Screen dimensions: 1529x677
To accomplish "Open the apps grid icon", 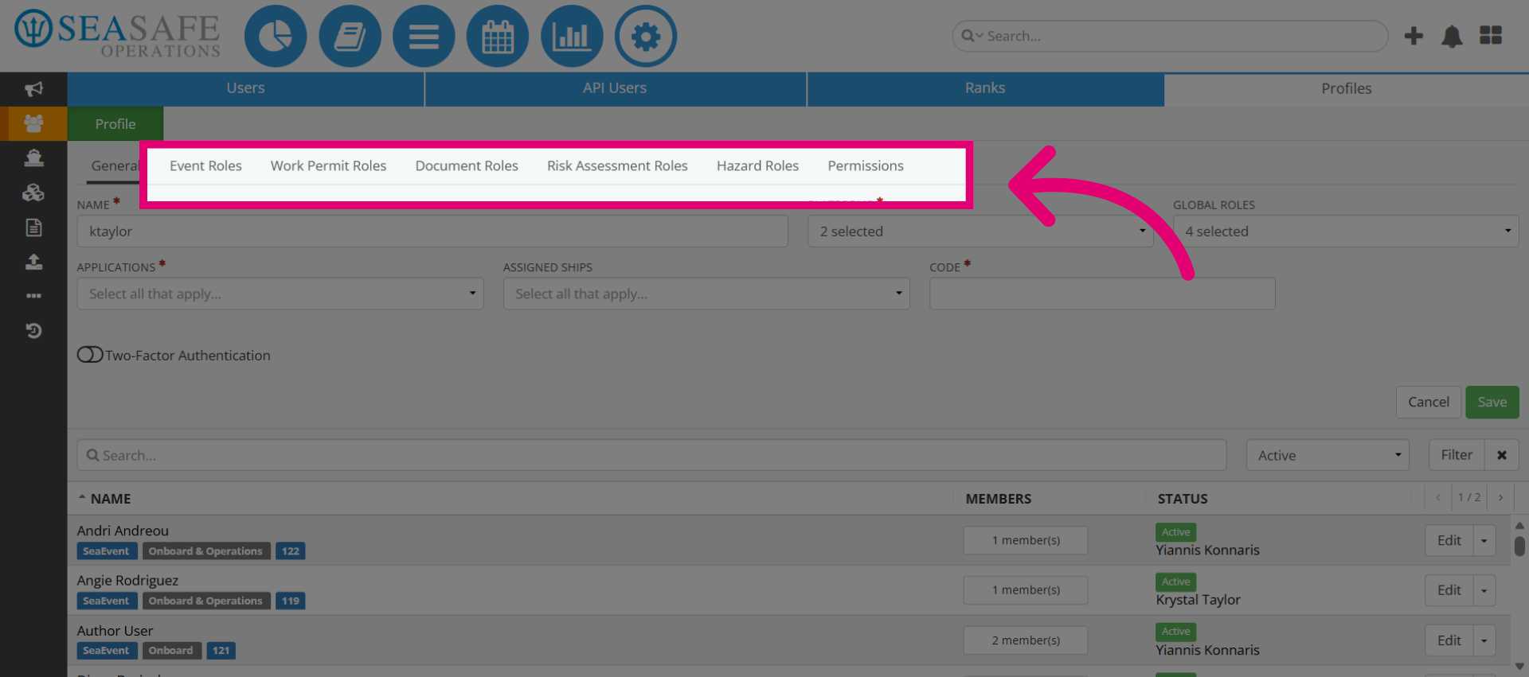I will click(1491, 36).
